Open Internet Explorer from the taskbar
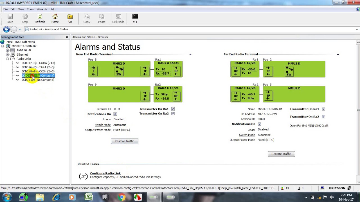Image resolution: width=360 pixels, height=202 pixels. pos(56,197)
